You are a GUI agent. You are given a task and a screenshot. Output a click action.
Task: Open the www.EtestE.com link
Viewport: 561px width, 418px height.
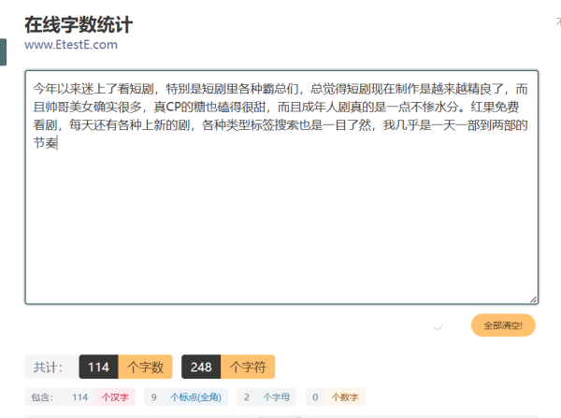71,45
